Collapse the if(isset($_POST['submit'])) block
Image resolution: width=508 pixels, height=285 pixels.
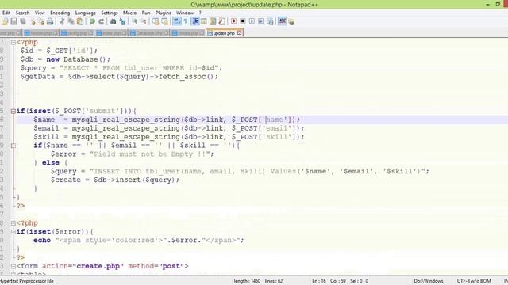(13, 111)
